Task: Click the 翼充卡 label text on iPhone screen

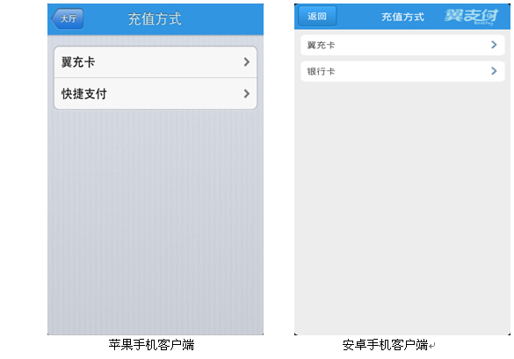Action: [x=78, y=62]
